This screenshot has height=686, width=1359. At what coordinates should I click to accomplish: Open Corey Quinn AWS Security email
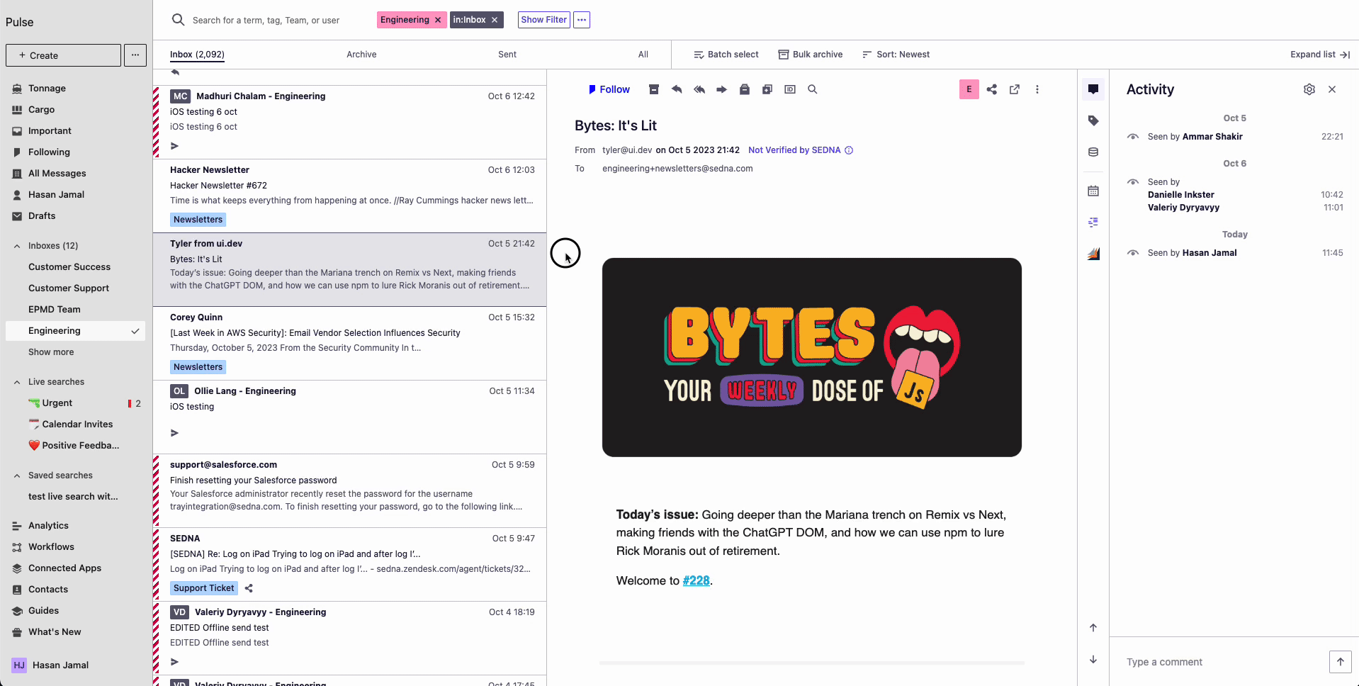(x=350, y=343)
